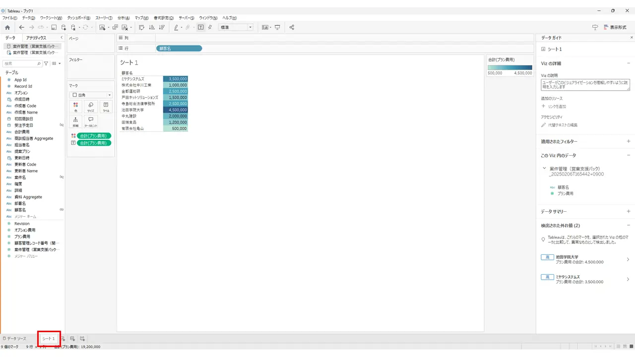This screenshot has width=635, height=357.
Task: Click the リンクを追加 link
Action: tap(557, 106)
